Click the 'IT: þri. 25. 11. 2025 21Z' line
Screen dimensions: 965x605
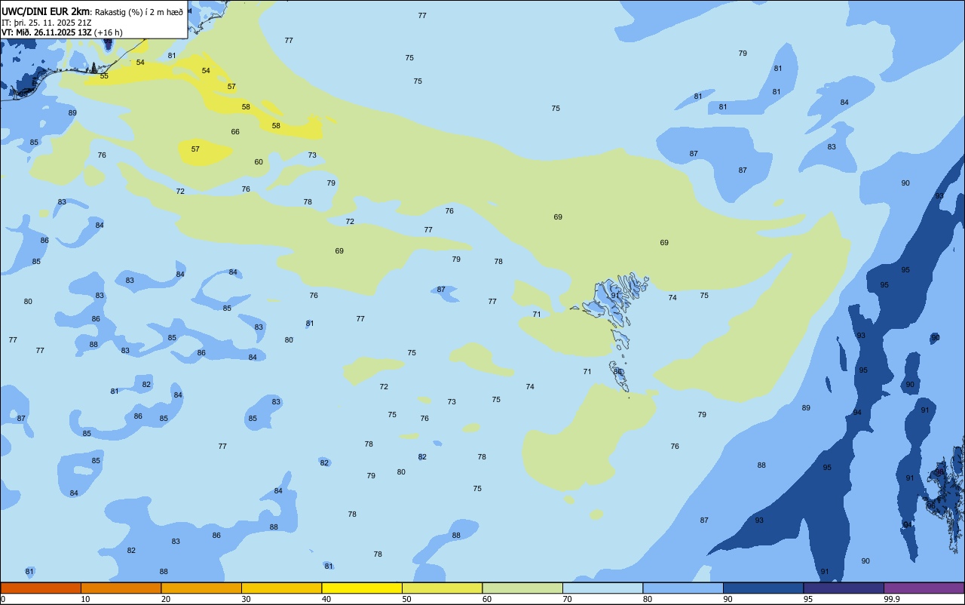click(x=48, y=23)
